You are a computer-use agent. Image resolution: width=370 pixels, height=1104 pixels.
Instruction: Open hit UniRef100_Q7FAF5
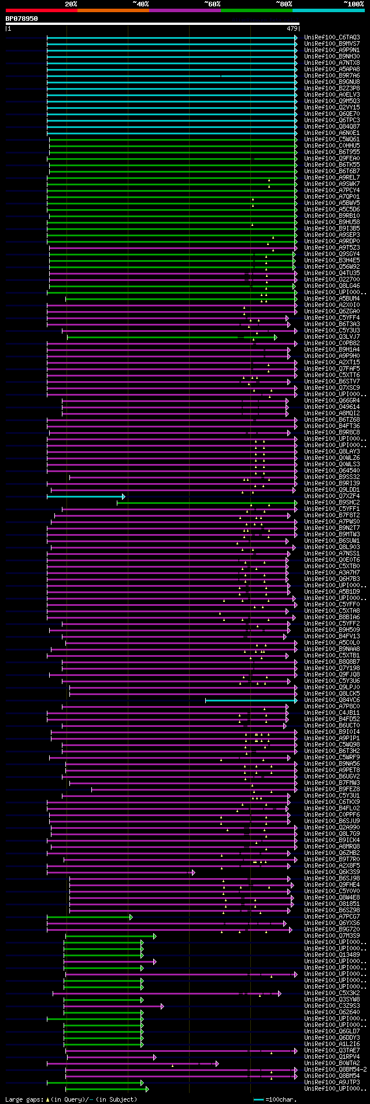click(x=332, y=369)
